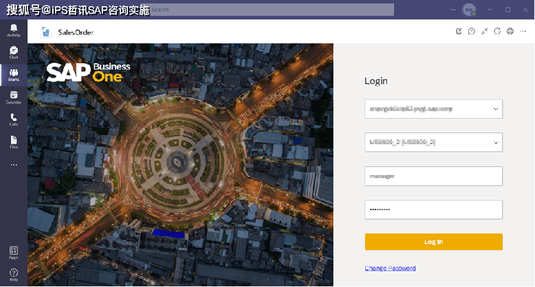Click the username field containing manager
Screen dimensions: 535x287
pos(433,176)
